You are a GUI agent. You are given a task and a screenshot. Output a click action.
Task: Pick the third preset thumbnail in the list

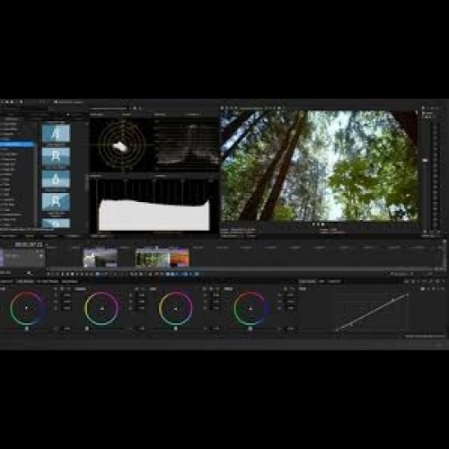(x=56, y=179)
